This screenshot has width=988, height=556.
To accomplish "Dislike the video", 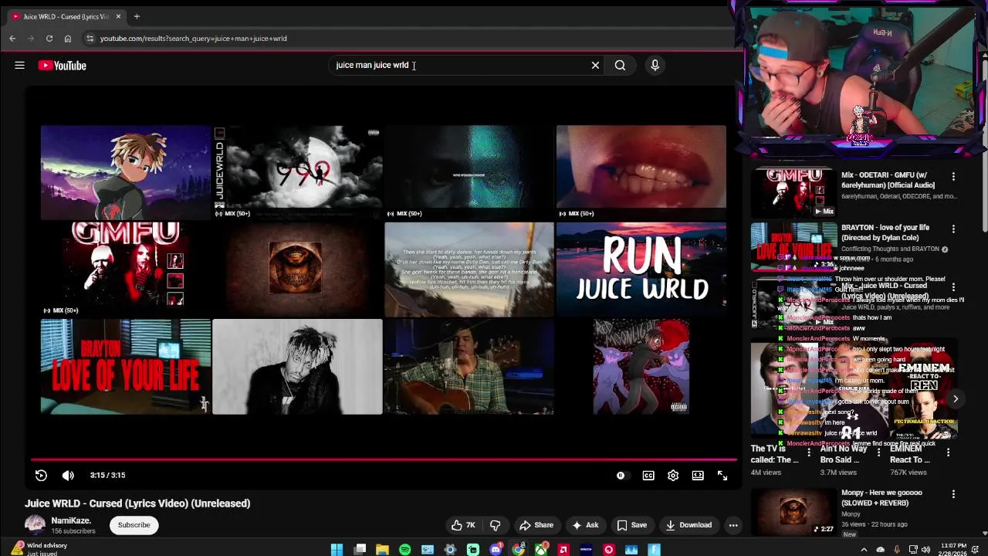I will [x=495, y=525].
